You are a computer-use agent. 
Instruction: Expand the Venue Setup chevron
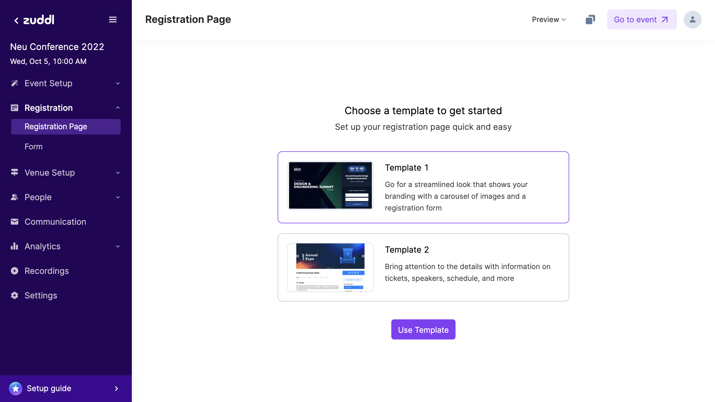(118, 173)
